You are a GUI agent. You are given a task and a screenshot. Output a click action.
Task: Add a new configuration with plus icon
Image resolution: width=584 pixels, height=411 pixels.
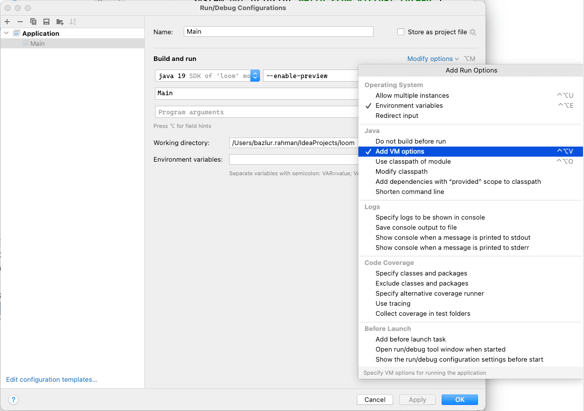point(7,22)
